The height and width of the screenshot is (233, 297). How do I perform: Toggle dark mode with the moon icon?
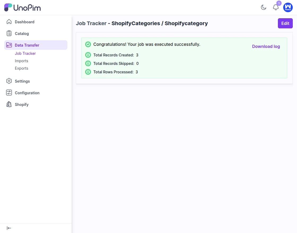pyautogui.click(x=264, y=7)
